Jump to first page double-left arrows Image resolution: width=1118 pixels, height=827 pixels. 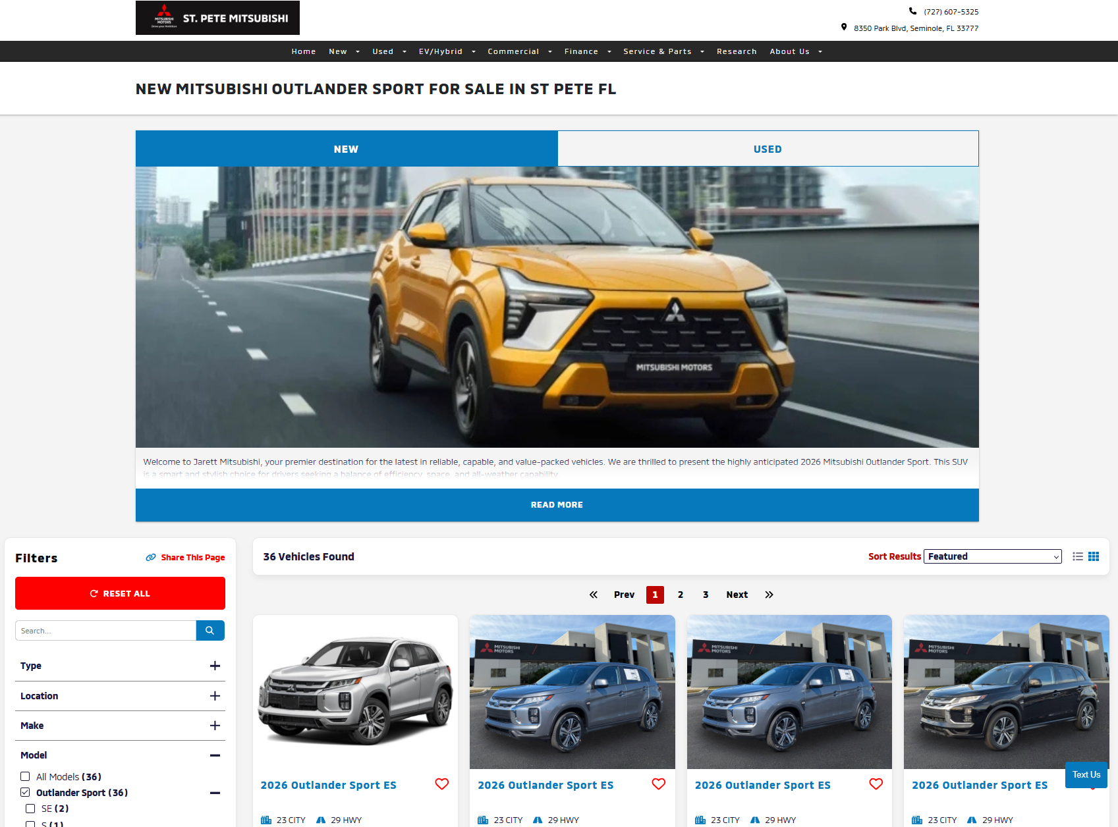[594, 595]
